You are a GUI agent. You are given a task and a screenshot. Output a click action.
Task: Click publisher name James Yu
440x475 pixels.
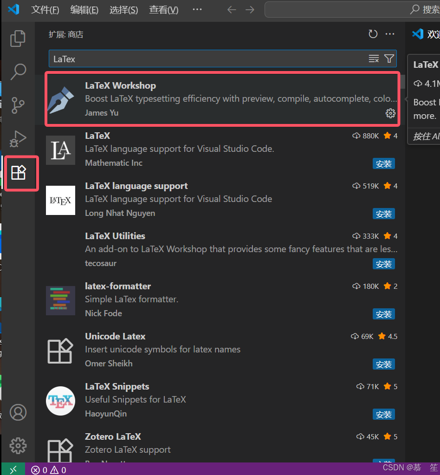click(x=102, y=113)
